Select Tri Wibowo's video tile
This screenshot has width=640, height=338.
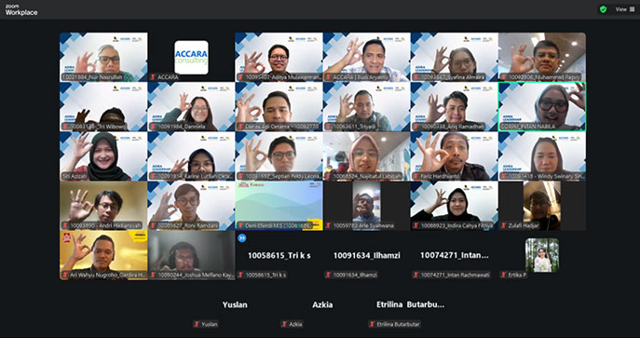[103, 106]
